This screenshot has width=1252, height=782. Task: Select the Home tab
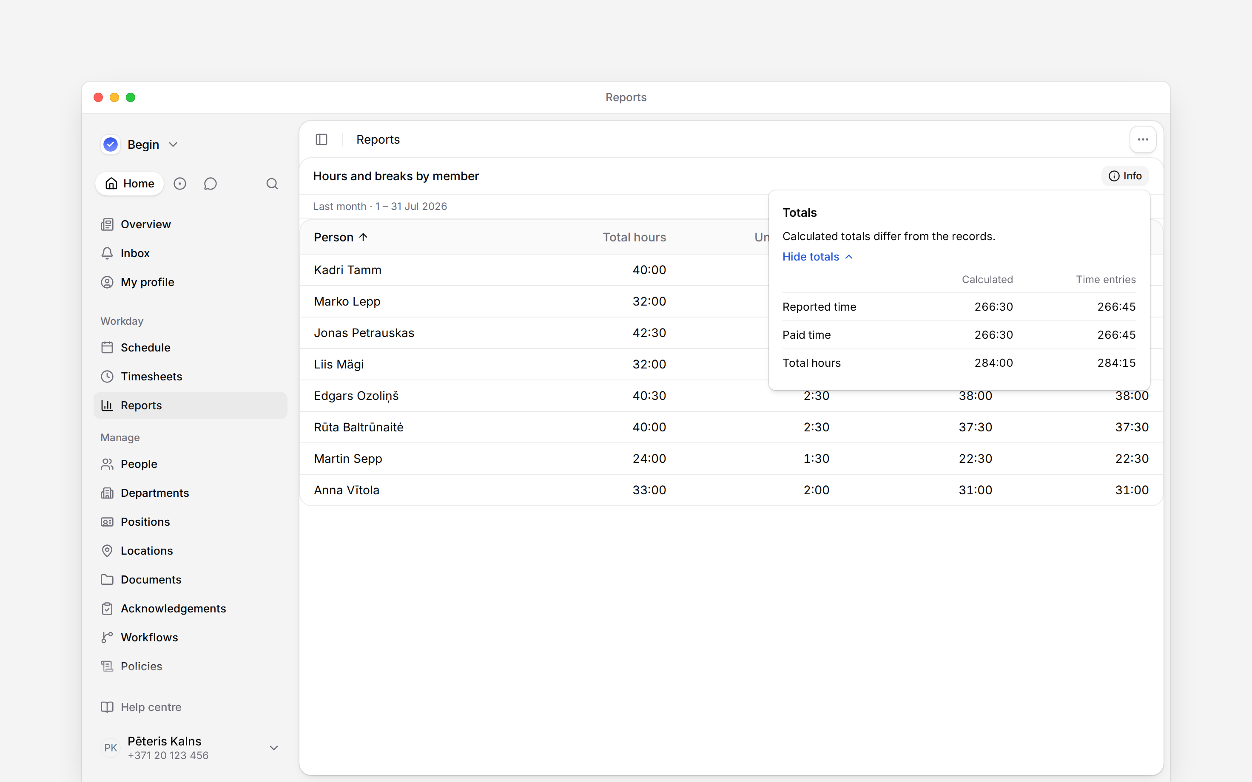tap(129, 184)
